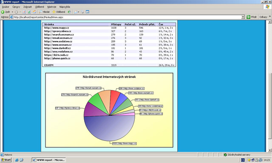Select the https://ib24.csob.cz row
The width and height of the screenshot is (272, 163).
click(109, 55)
